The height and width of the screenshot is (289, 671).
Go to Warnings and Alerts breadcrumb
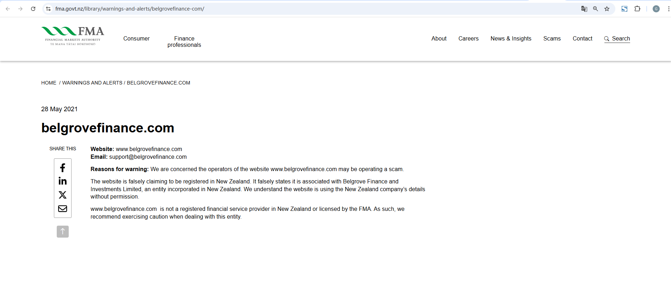pyautogui.click(x=92, y=83)
